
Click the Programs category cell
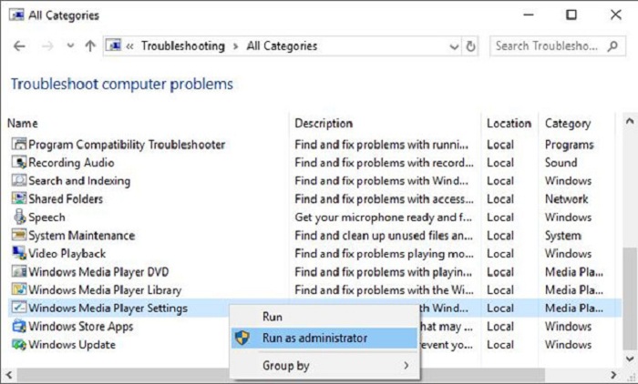[570, 145]
